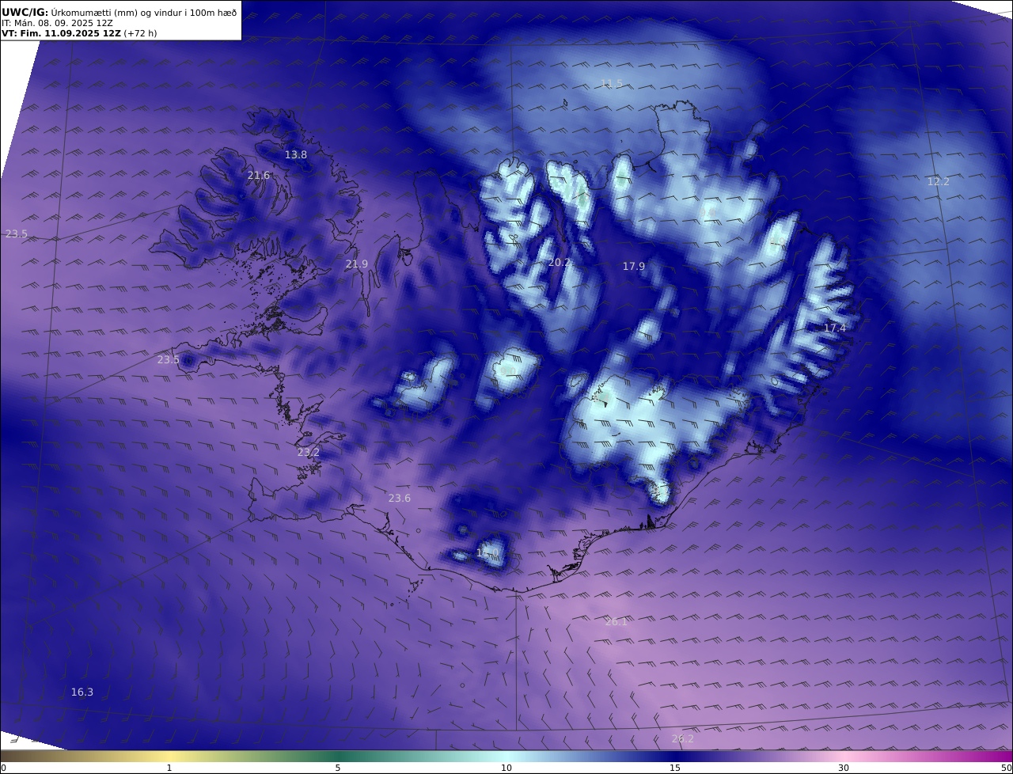Click the 17.4 value in east Iceland
The width and height of the screenshot is (1013, 774).
tap(835, 328)
